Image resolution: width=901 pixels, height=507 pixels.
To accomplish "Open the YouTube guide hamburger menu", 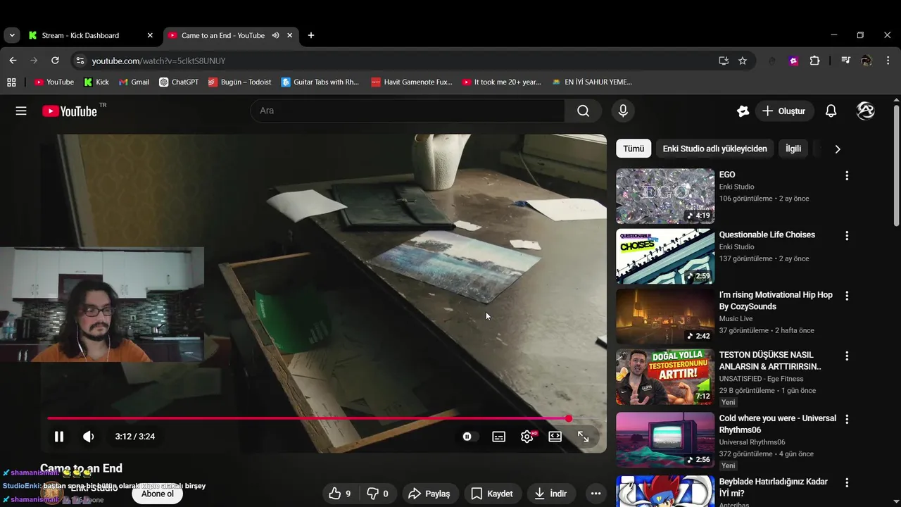I will coord(21,111).
